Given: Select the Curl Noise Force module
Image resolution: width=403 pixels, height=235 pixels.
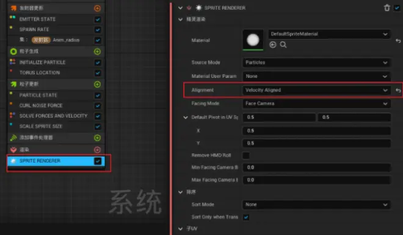Looking at the screenshot, I should click(x=41, y=105).
